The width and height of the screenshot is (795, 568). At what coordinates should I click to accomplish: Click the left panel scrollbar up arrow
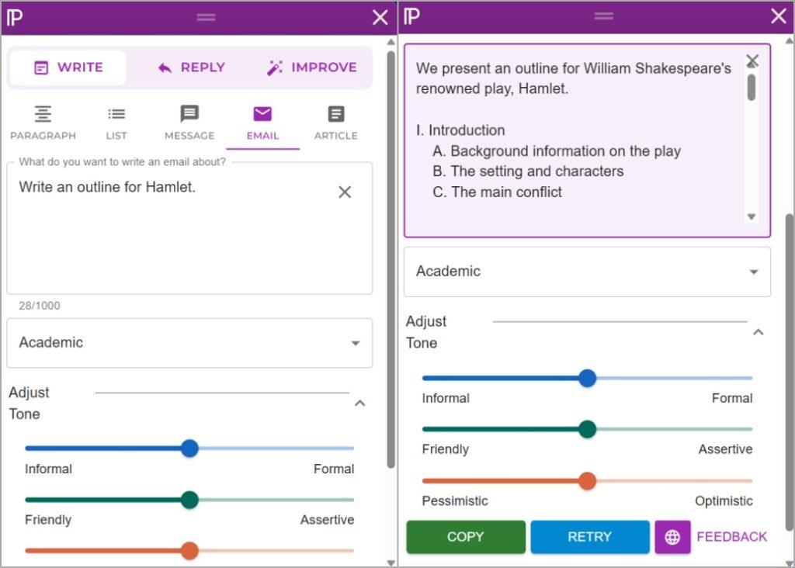(x=391, y=42)
